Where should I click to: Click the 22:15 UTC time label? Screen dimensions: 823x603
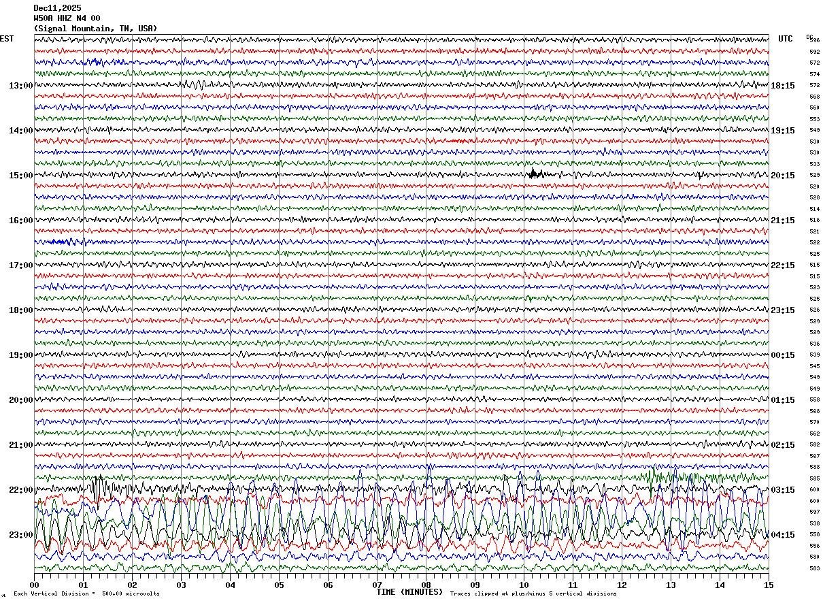point(783,265)
